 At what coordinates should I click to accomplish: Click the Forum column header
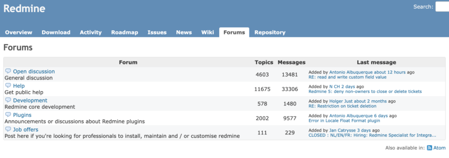pyautogui.click(x=128, y=62)
